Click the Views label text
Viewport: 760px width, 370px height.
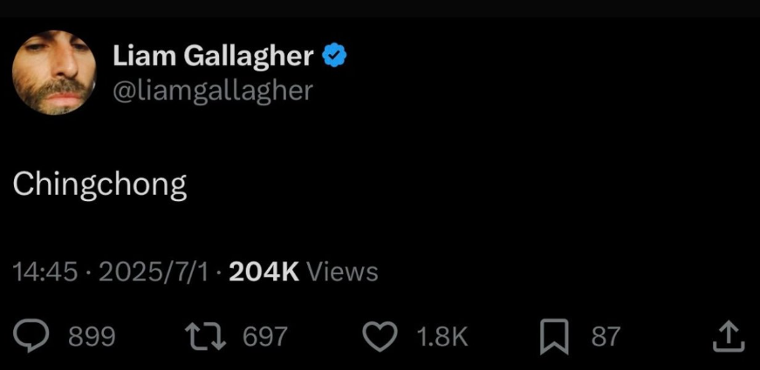coord(342,272)
